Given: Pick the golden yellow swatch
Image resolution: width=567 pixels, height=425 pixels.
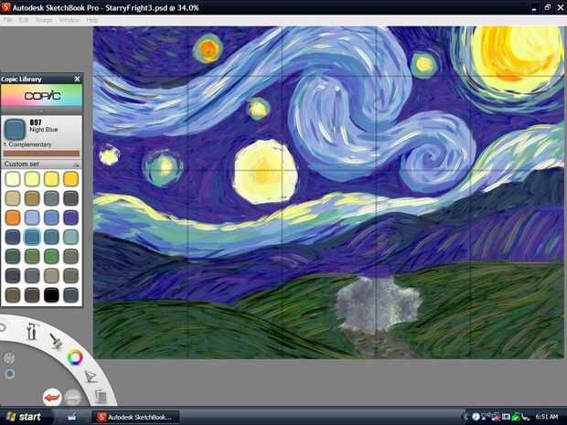Looking at the screenshot, I should (x=70, y=179).
